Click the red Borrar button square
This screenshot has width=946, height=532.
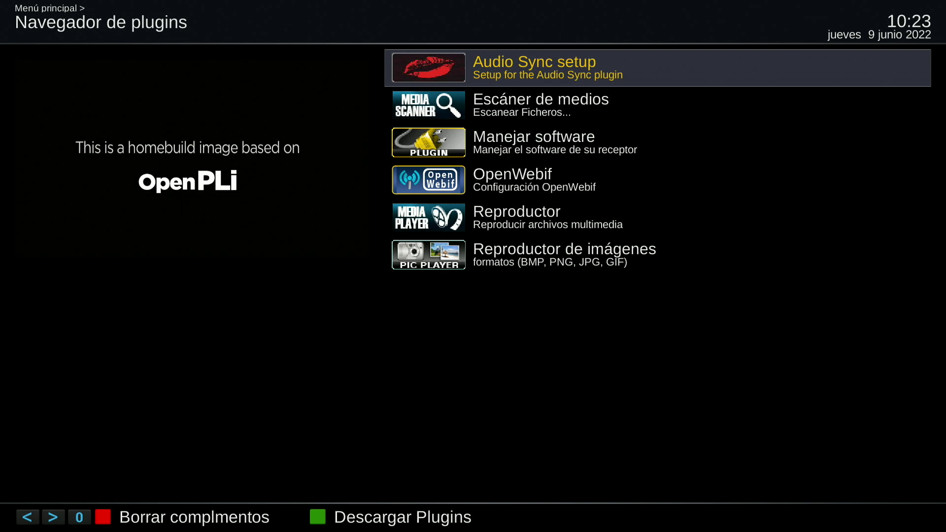click(103, 517)
